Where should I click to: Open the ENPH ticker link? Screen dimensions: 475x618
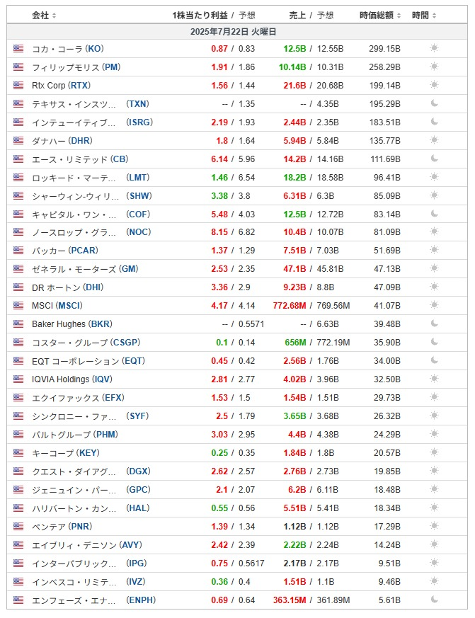click(141, 600)
